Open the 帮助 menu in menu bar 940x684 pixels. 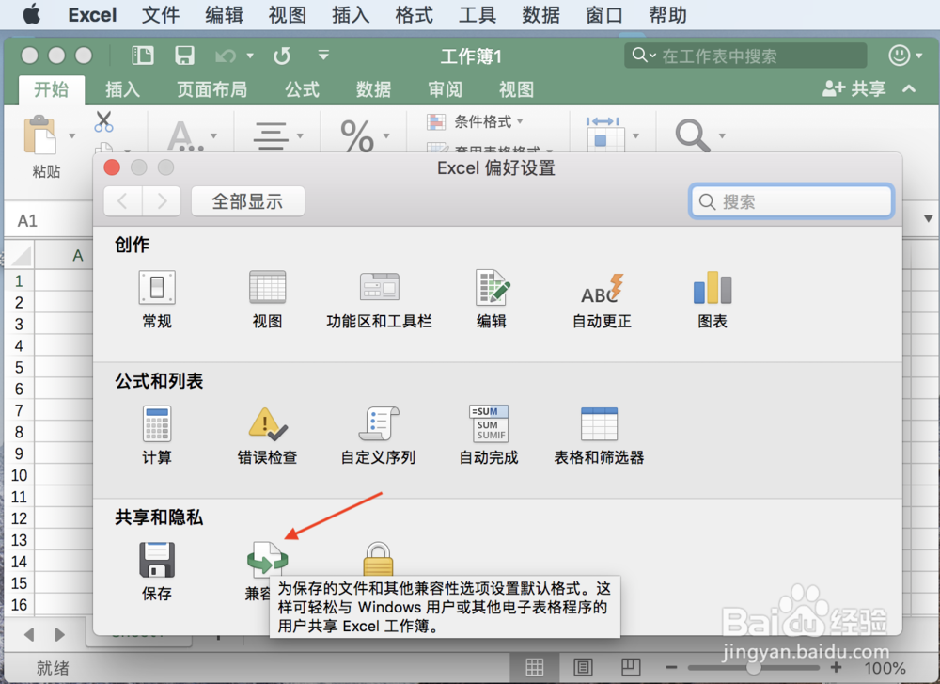tap(667, 14)
